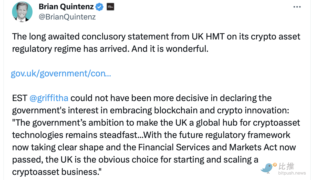The width and height of the screenshot is (311, 180).
Task: Click the orange Bitcoin coin on watermark
Action: tap(275, 164)
